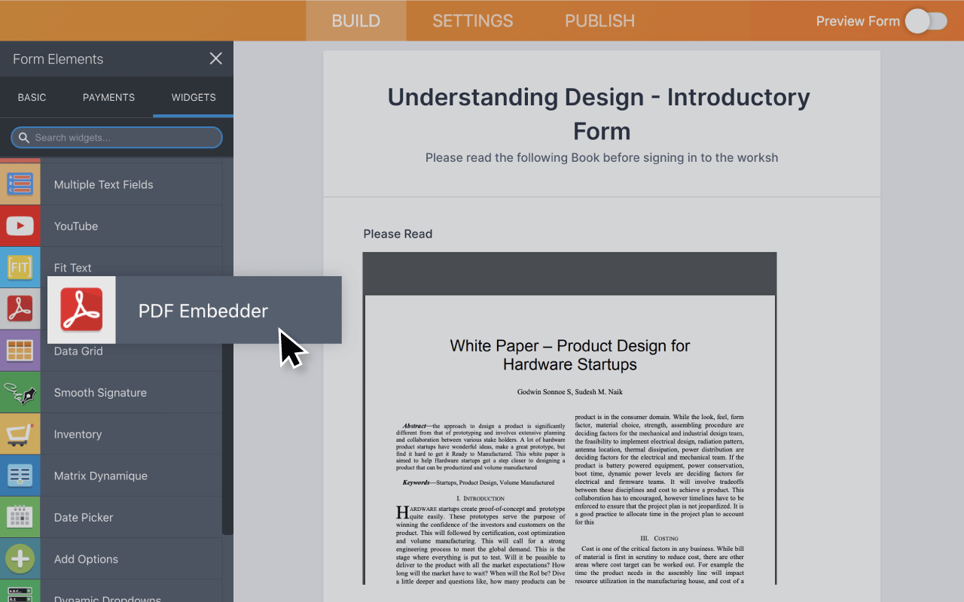Click the Data Grid widget icon

point(20,351)
